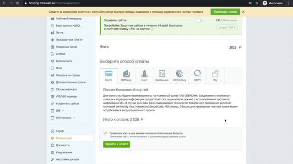Stop loading the page
This screenshot has width=293, height=164.
point(17,3)
